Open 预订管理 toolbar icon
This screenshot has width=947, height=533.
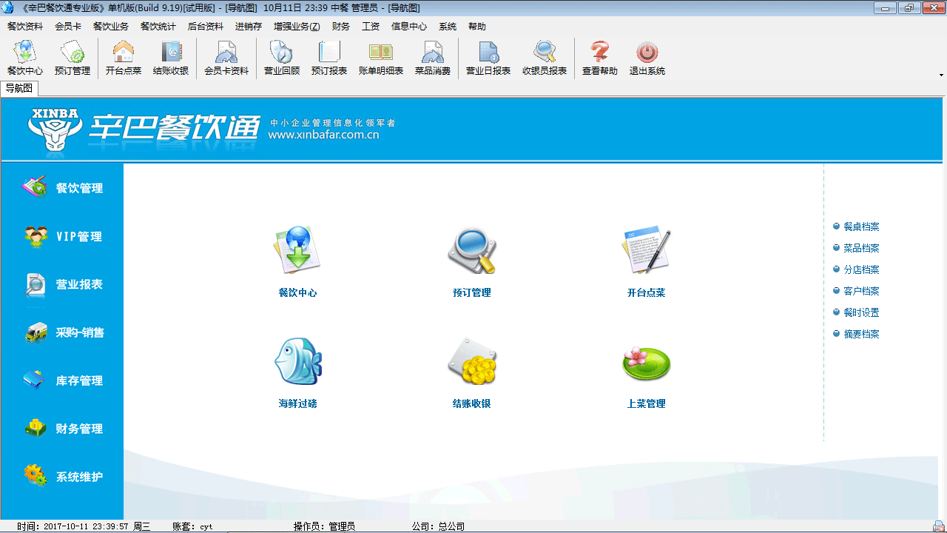pos(73,58)
